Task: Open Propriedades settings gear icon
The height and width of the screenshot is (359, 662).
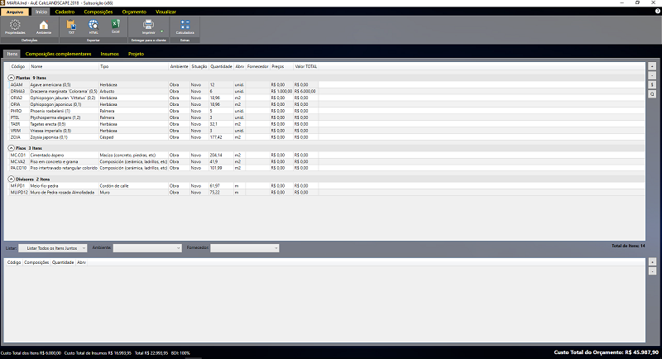Action: pyautogui.click(x=15, y=27)
